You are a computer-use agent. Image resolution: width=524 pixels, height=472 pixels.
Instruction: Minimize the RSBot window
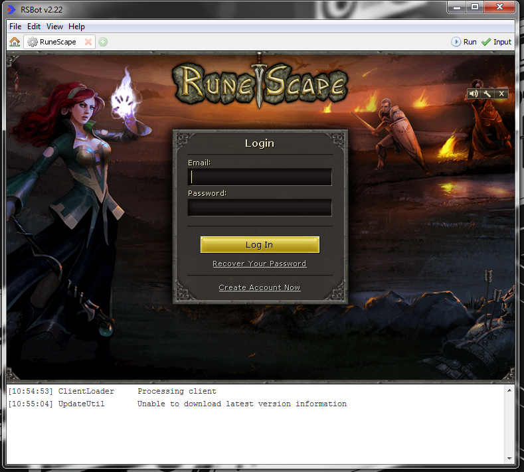pyautogui.click(x=457, y=7)
